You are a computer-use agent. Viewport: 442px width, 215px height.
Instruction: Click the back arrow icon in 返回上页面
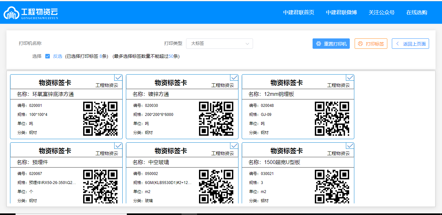[398, 44]
